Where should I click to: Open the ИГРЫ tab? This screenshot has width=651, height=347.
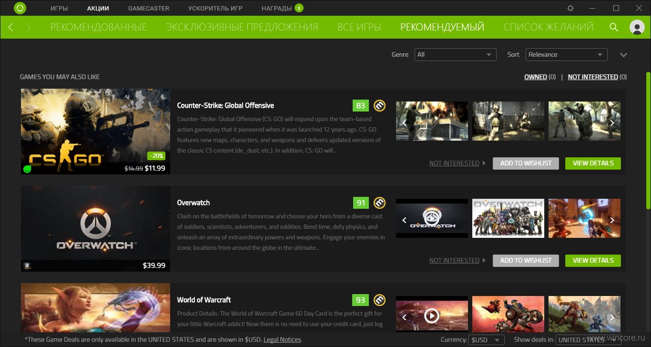(59, 9)
